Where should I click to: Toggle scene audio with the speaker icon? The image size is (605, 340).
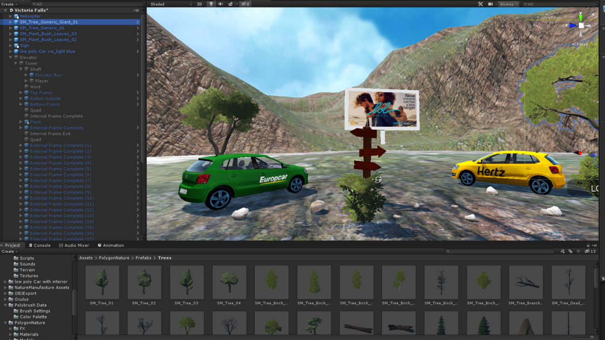coord(221,4)
